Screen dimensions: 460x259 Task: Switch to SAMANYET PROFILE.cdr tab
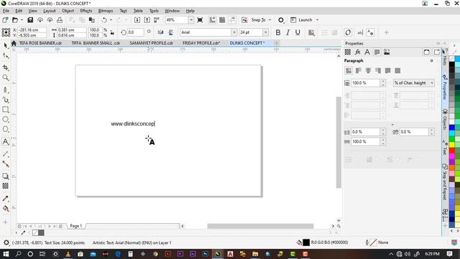[x=152, y=43]
